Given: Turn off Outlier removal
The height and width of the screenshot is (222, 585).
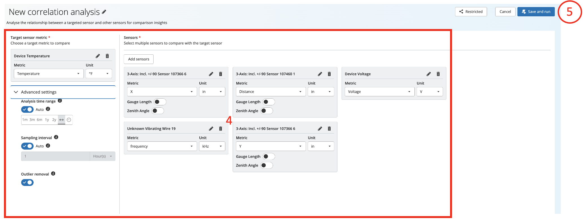Looking at the screenshot, I should click(27, 183).
